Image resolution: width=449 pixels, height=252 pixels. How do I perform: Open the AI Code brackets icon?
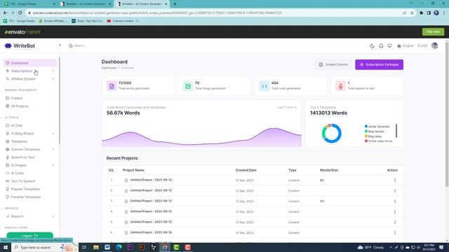pyautogui.click(x=8, y=173)
